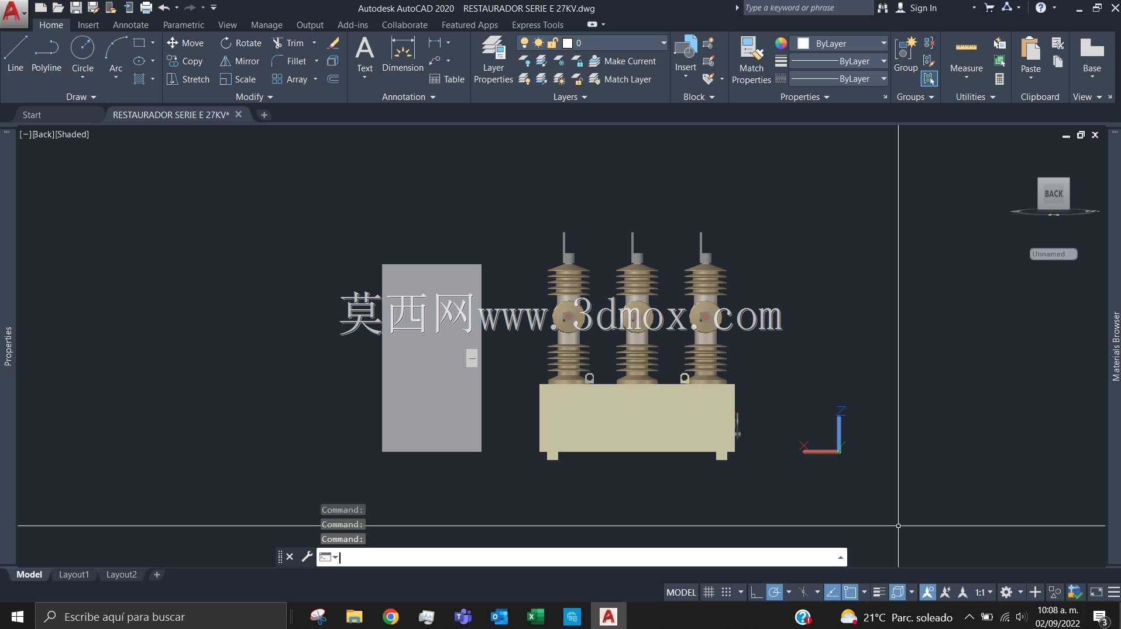This screenshot has width=1121, height=629.
Task: Switch to the Start file tab
Action: pos(32,115)
